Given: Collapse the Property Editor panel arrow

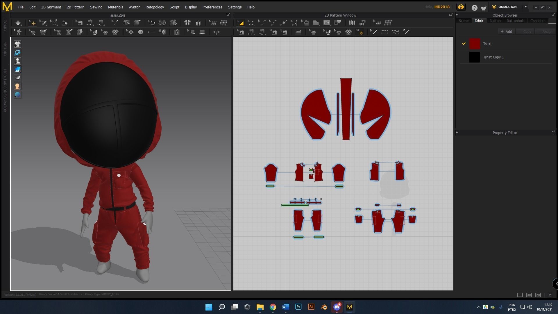Looking at the screenshot, I should (457, 132).
